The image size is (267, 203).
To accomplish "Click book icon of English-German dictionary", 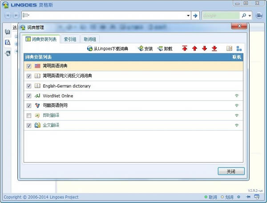I will pos(37,86).
